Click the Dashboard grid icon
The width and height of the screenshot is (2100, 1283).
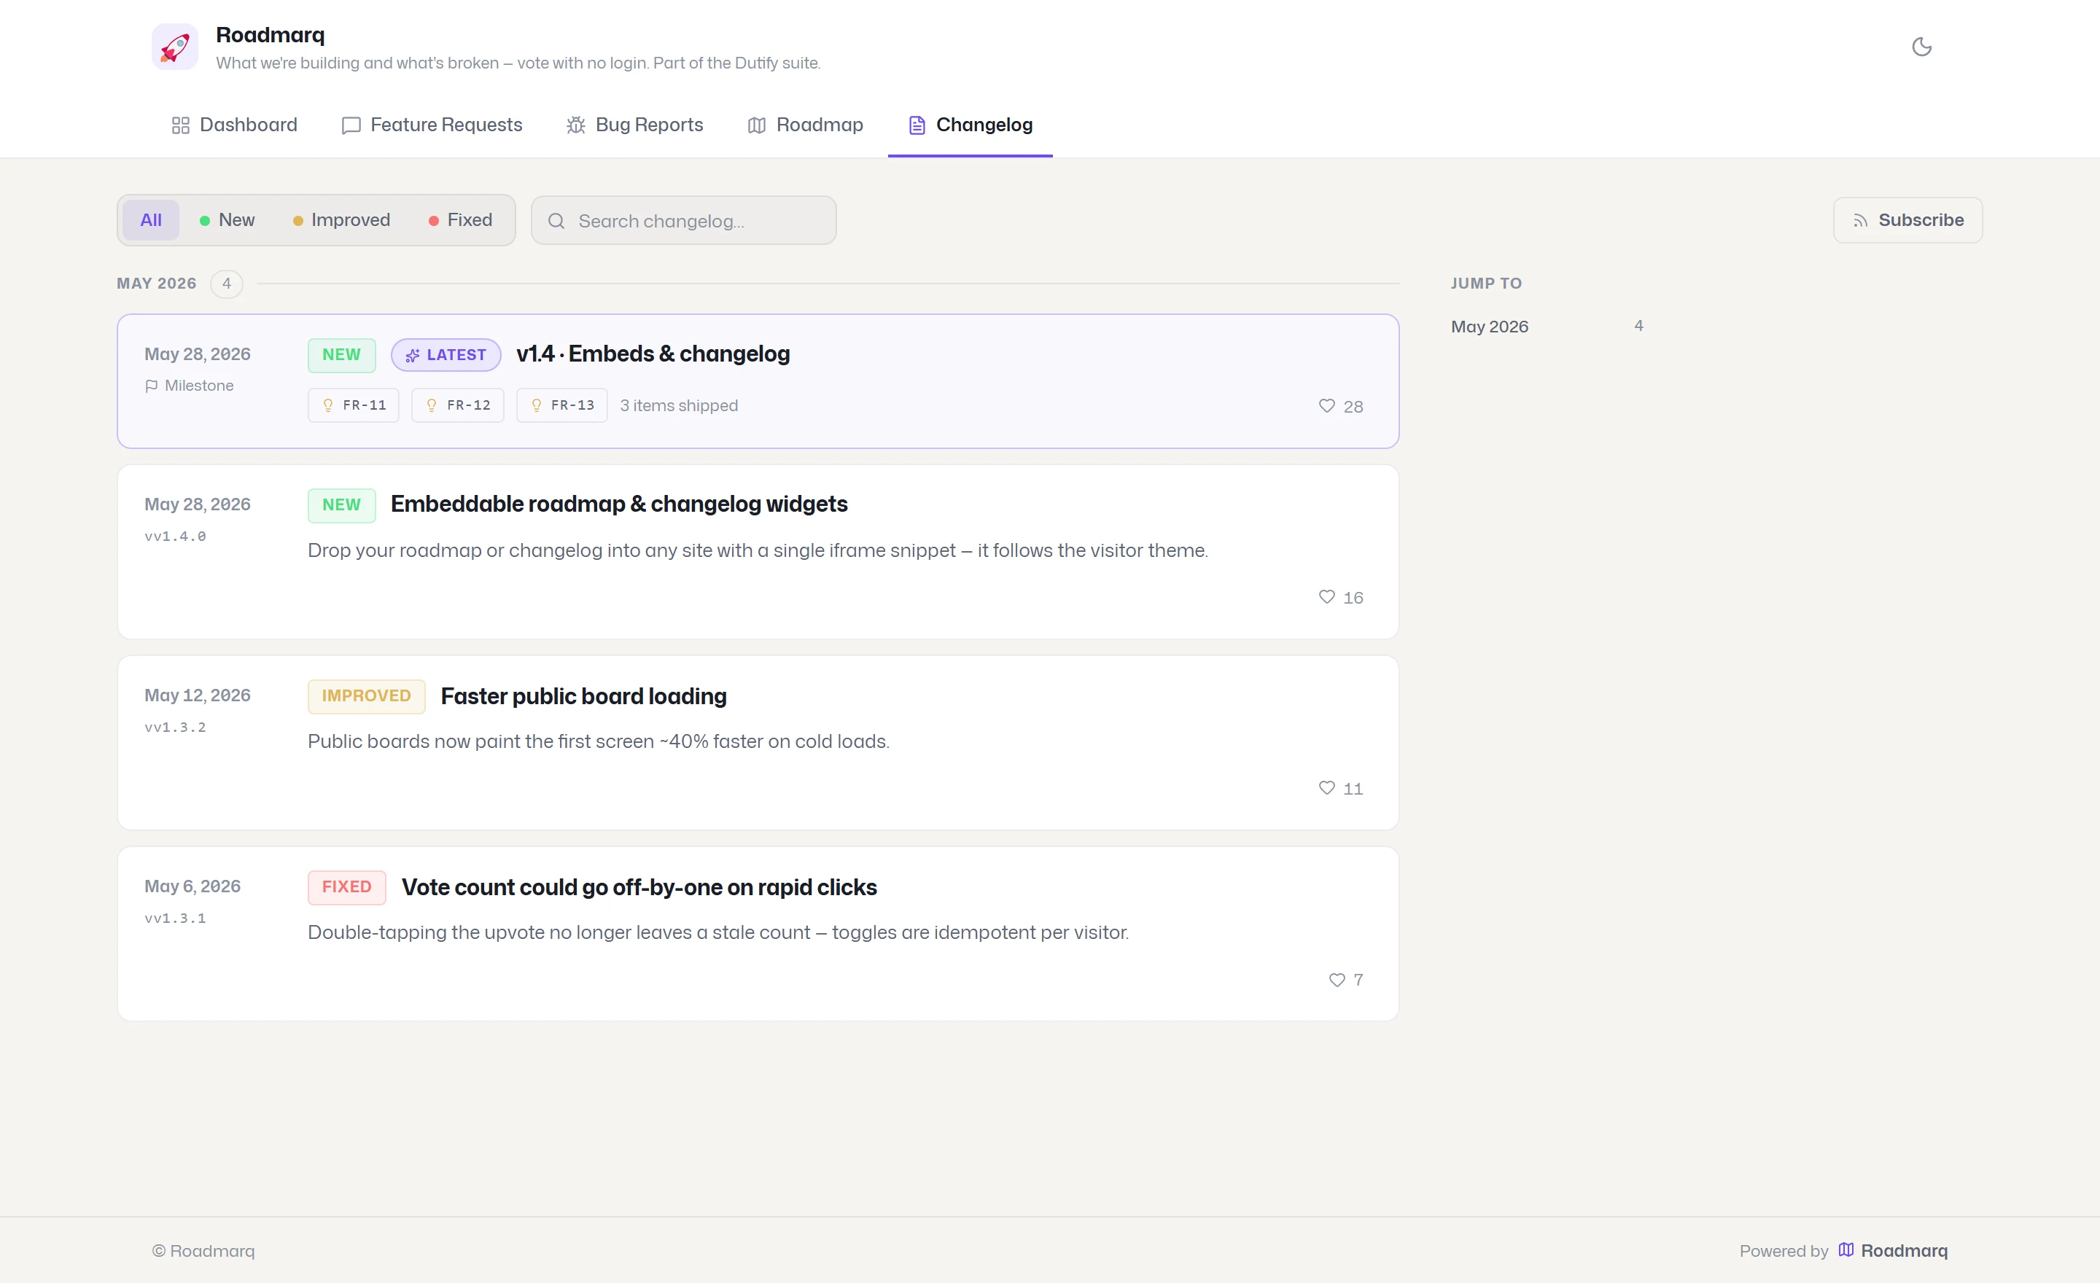coord(181,125)
